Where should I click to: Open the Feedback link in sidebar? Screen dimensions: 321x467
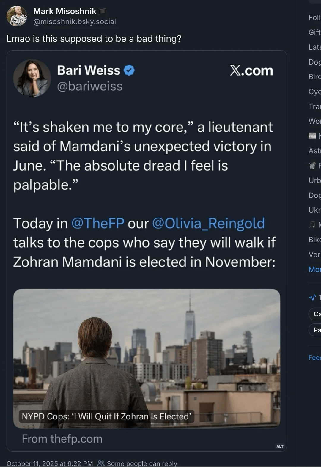(x=314, y=358)
